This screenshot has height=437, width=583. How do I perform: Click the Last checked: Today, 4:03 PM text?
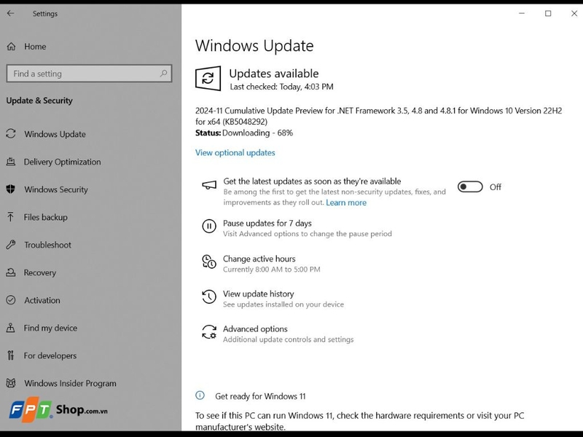pyautogui.click(x=281, y=87)
